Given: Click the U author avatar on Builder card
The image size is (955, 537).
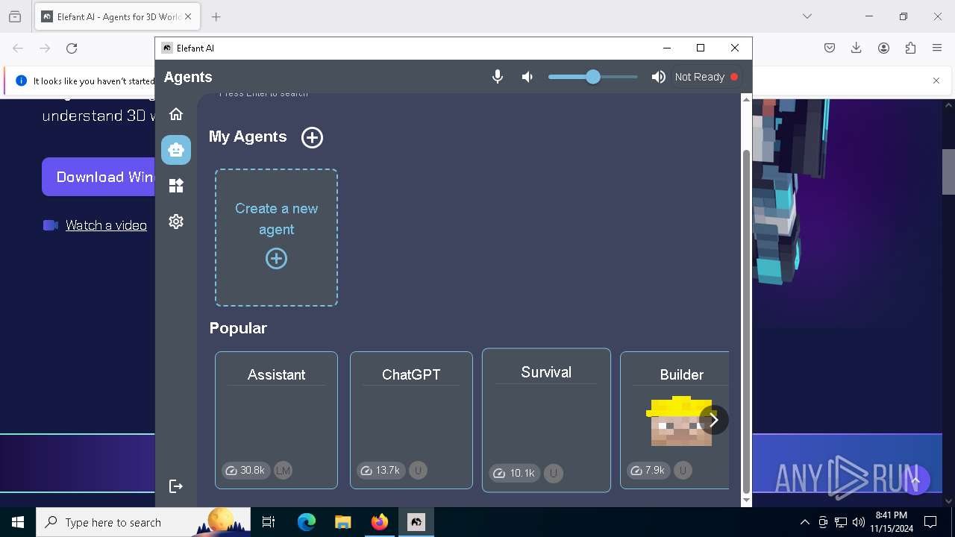Looking at the screenshot, I should point(683,471).
